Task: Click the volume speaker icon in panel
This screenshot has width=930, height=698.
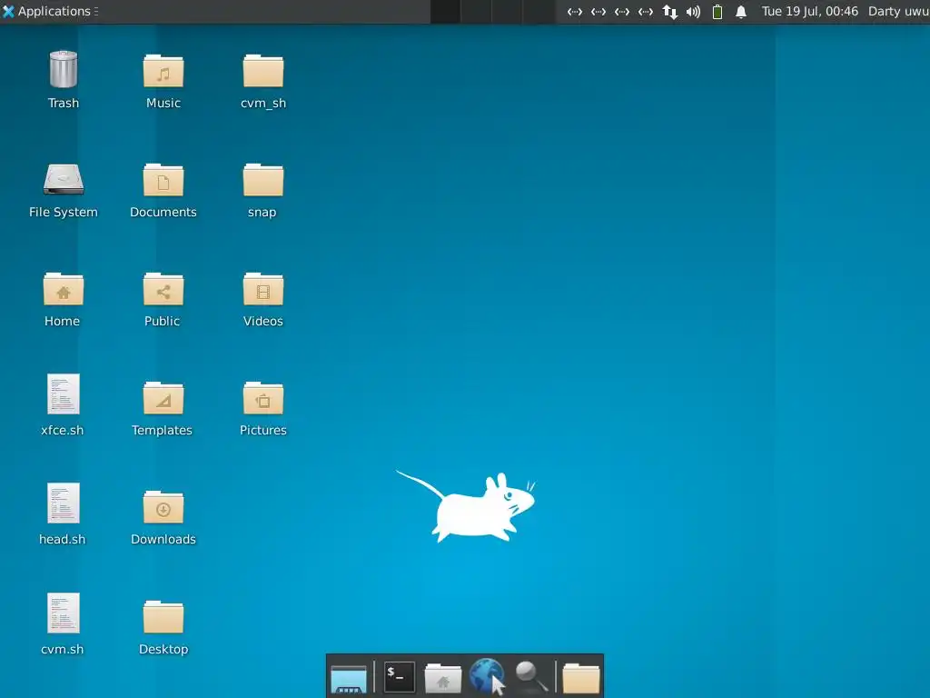Action: (x=693, y=12)
